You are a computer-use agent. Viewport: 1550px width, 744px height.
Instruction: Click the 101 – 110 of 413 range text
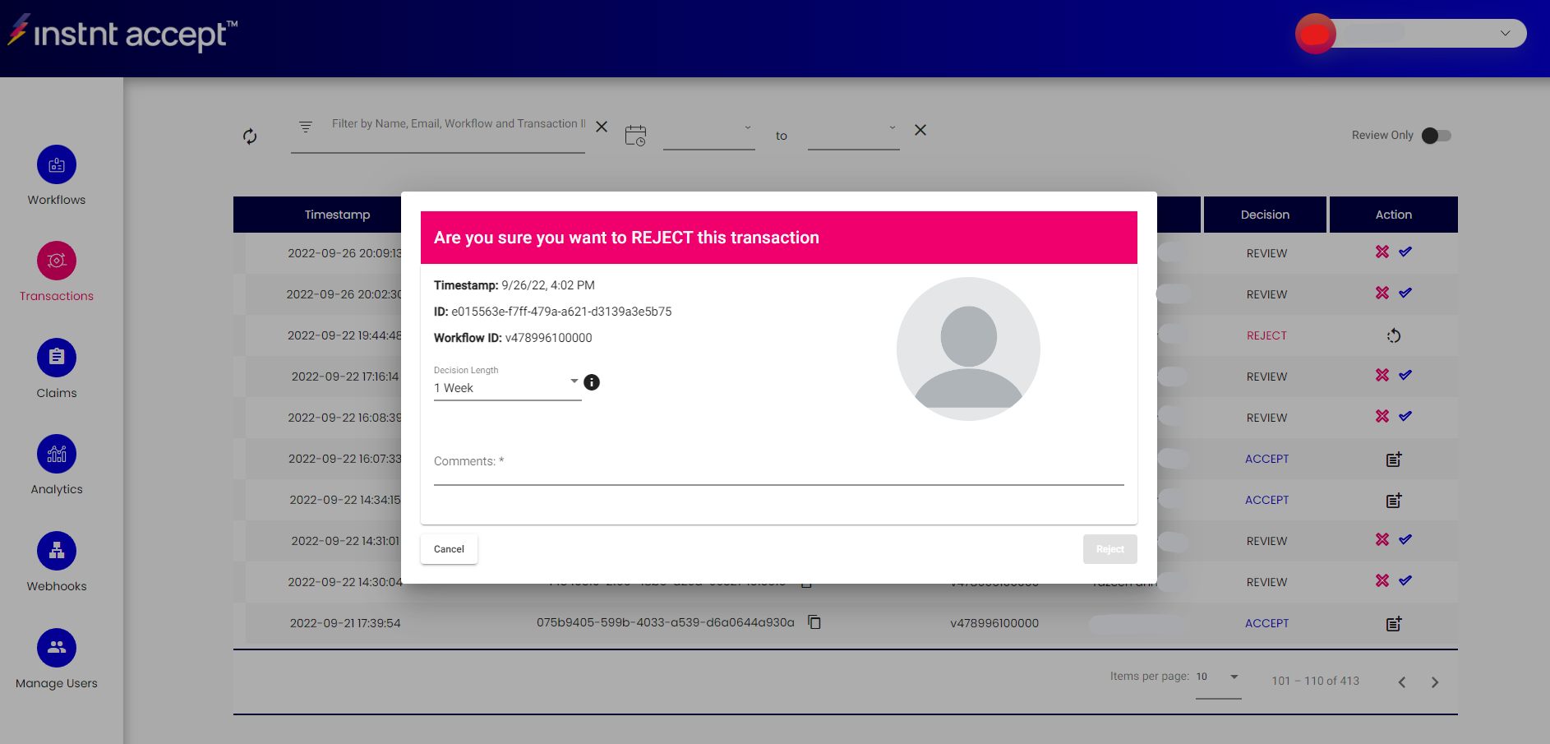pyautogui.click(x=1315, y=681)
